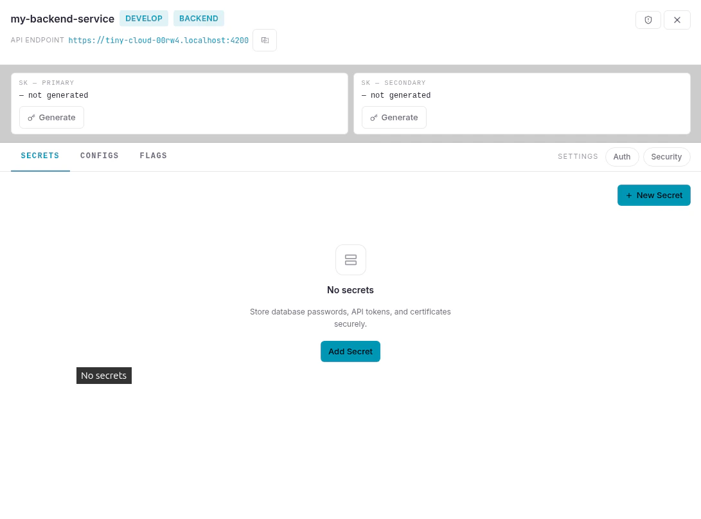This screenshot has width=701, height=519.
Task: Click the DEVELOP environment badge
Action: pyautogui.click(x=144, y=19)
